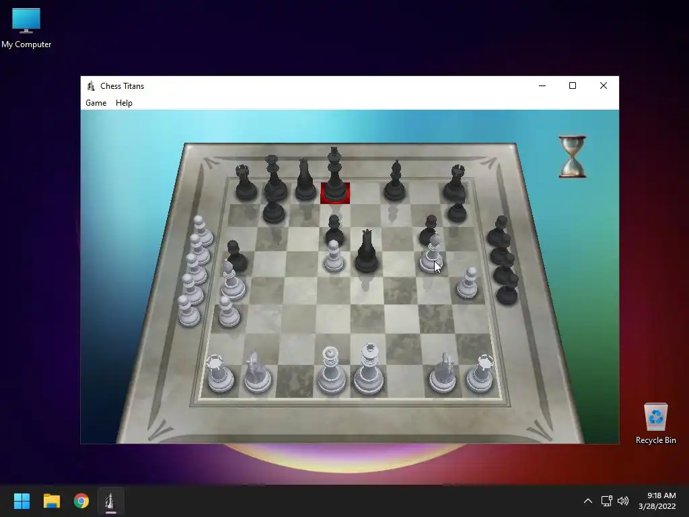
Task: Select the black king on the red square
Action: pyautogui.click(x=335, y=176)
